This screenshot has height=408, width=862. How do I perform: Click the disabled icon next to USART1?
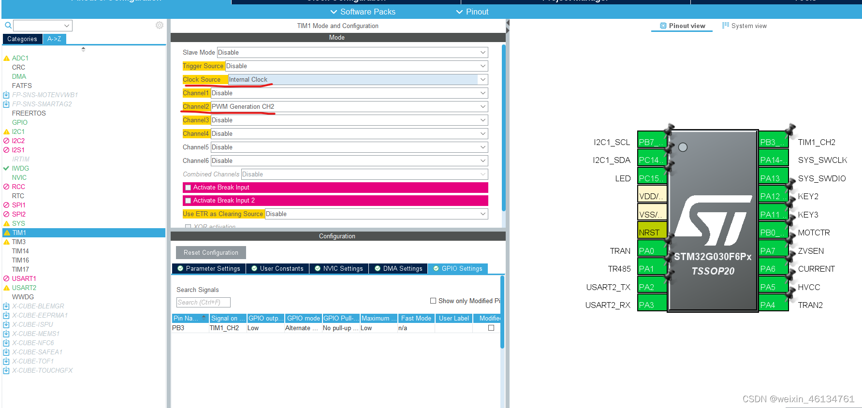coord(6,278)
